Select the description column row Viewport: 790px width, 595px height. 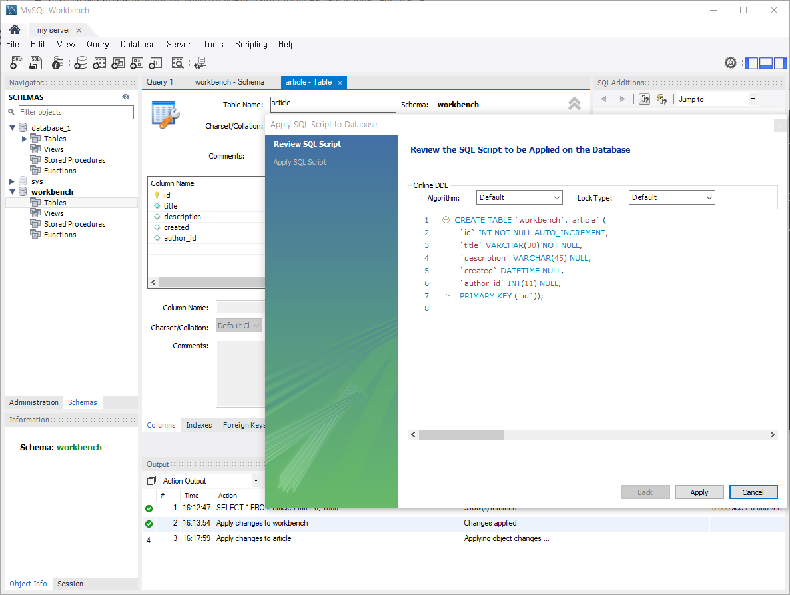206,217
